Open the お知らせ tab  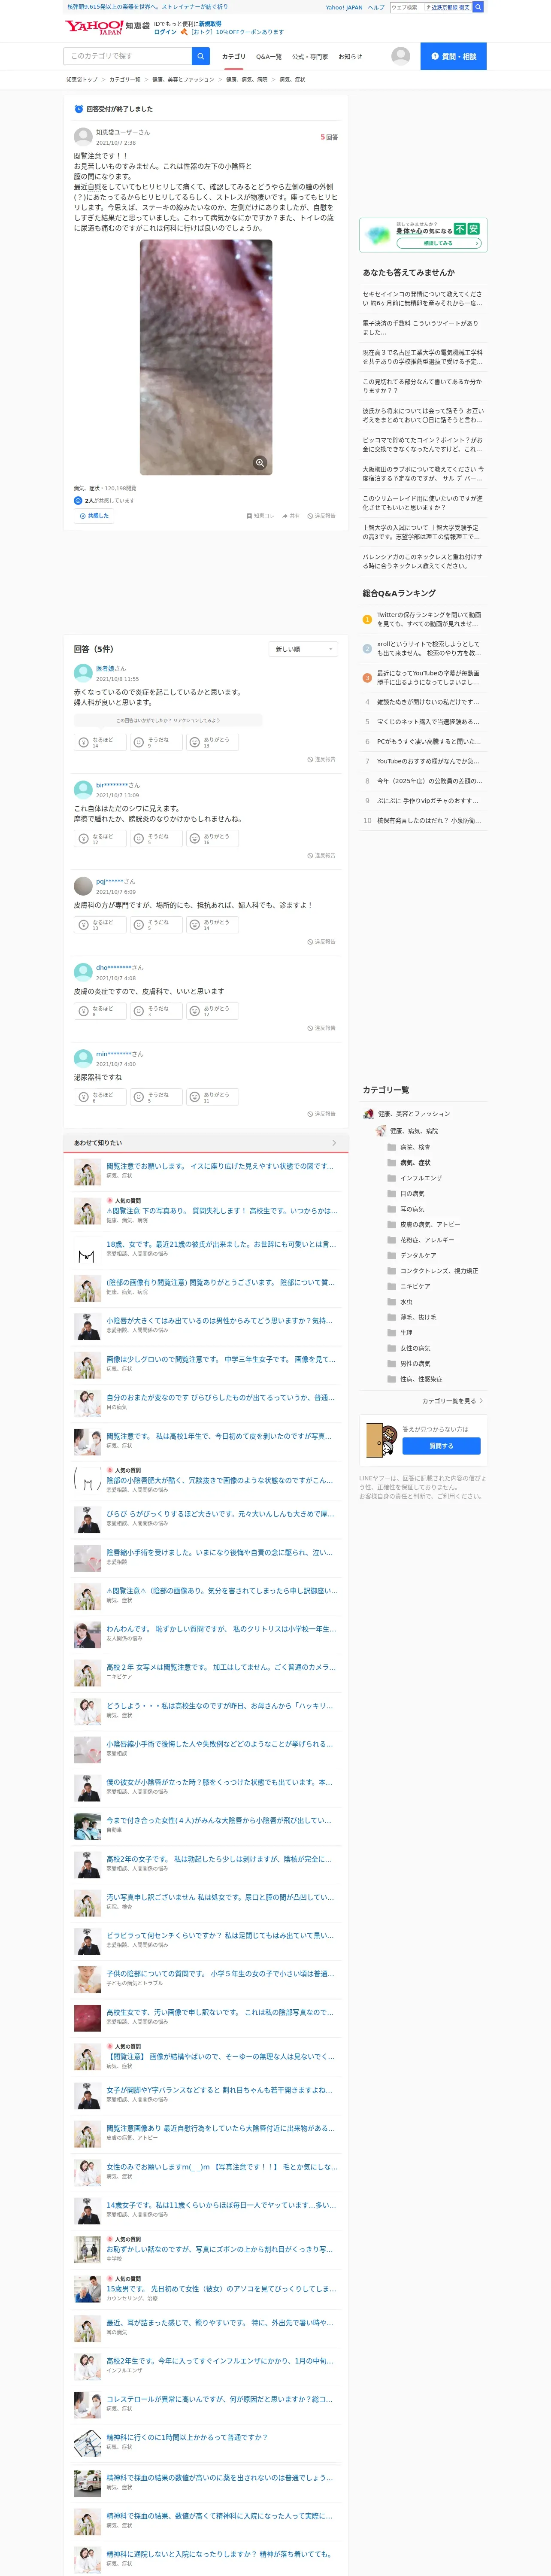point(350,57)
